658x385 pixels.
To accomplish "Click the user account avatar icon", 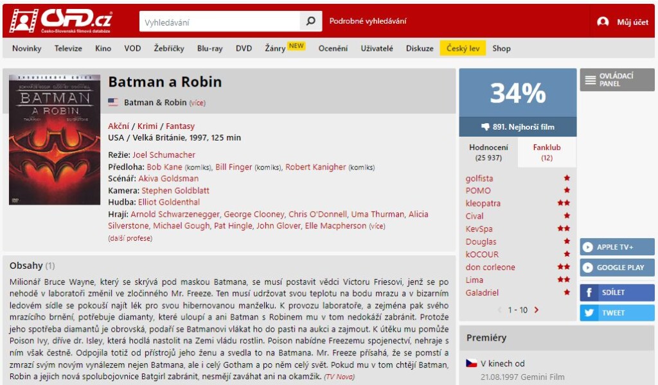I will 603,22.
